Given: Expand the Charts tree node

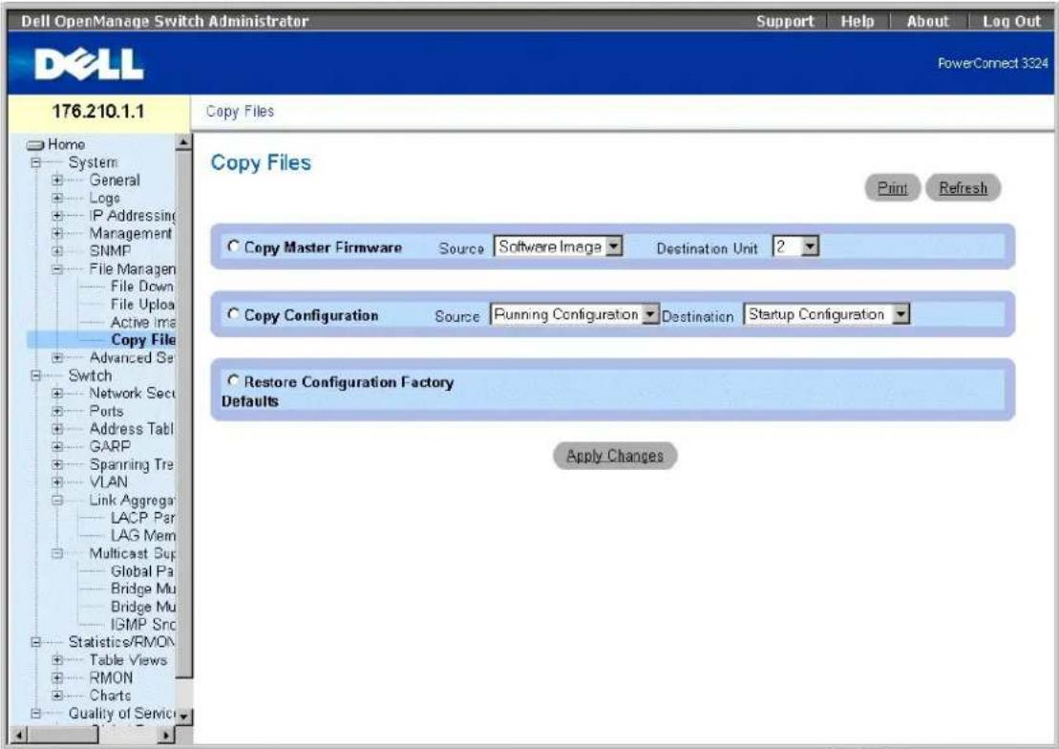Looking at the screenshot, I should coord(57,695).
